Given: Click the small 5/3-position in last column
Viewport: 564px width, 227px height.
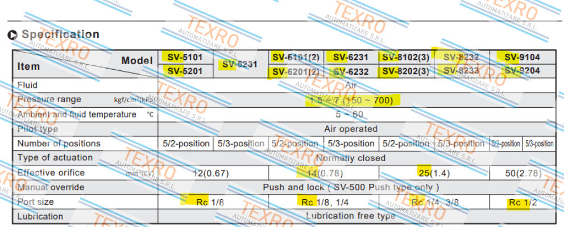Looking at the screenshot, I should (539, 144).
